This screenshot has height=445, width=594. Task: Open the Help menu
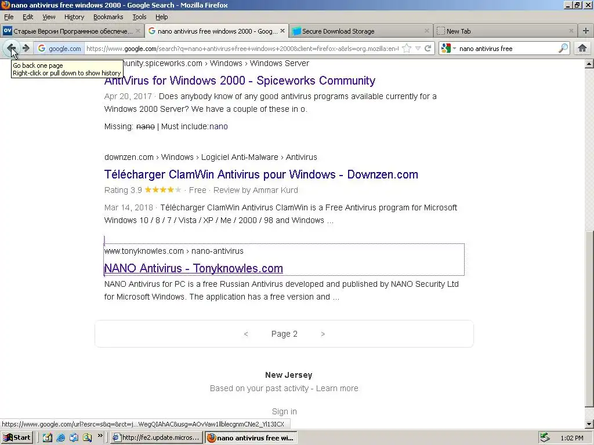tap(161, 17)
